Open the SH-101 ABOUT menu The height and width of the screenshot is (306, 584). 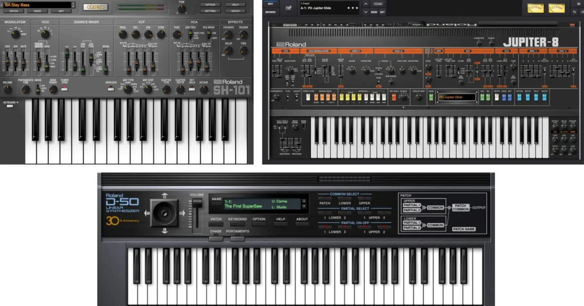pos(236,11)
